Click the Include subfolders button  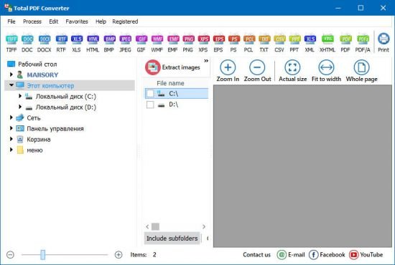coord(172,238)
